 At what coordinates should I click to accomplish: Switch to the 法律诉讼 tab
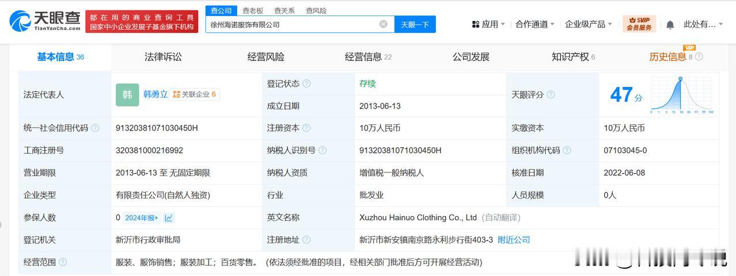(x=163, y=57)
